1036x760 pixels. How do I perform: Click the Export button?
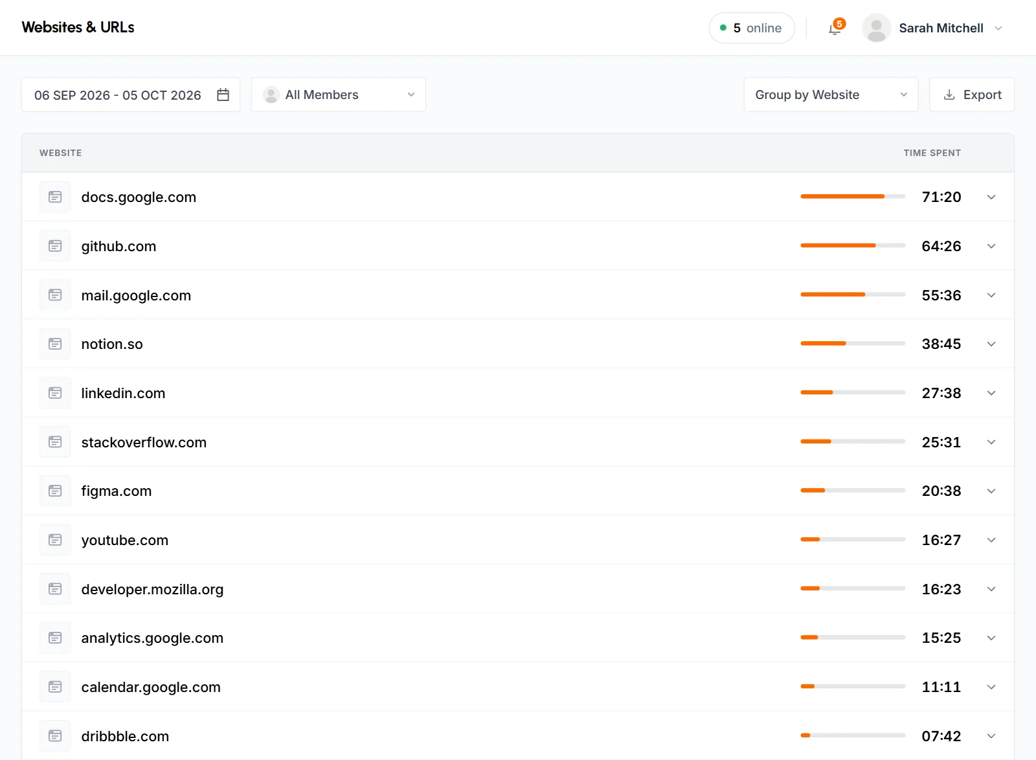coord(972,95)
